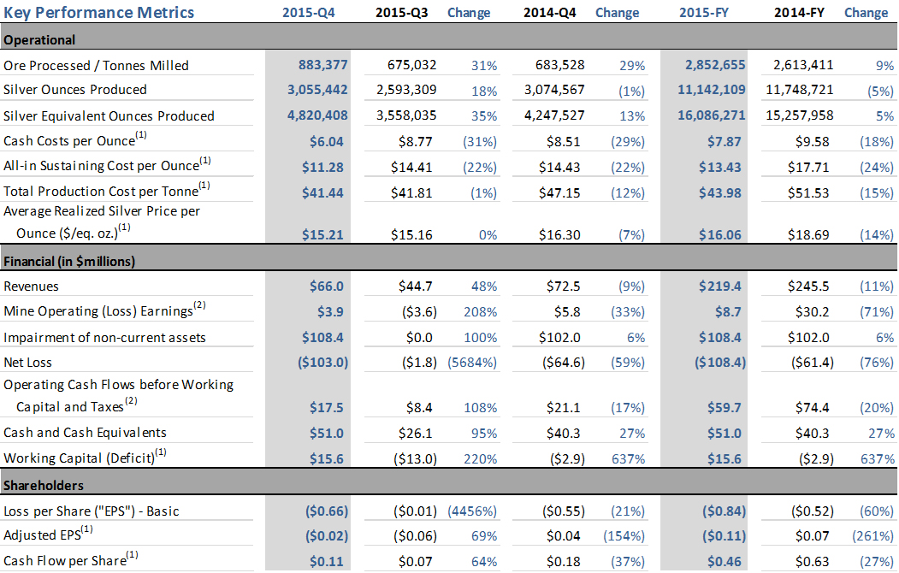Click the (4456%) change value
Screen dimensions: 899x573
click(472, 511)
